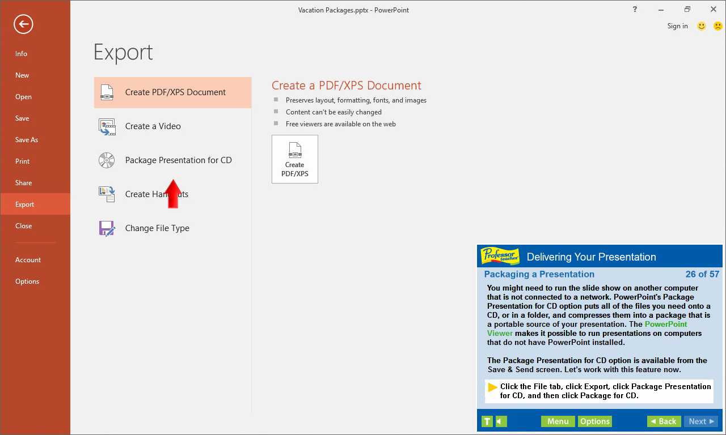Image resolution: width=726 pixels, height=435 pixels.
Task: Open the Change File Type option
Action: pyautogui.click(x=157, y=228)
